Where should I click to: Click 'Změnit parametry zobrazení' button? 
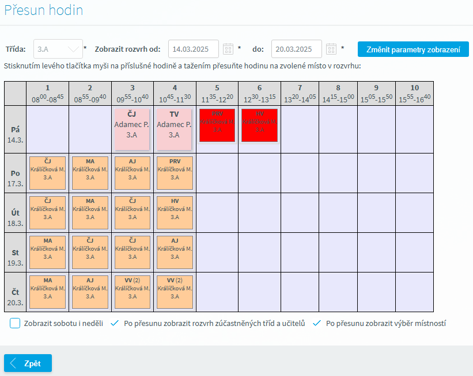(413, 49)
